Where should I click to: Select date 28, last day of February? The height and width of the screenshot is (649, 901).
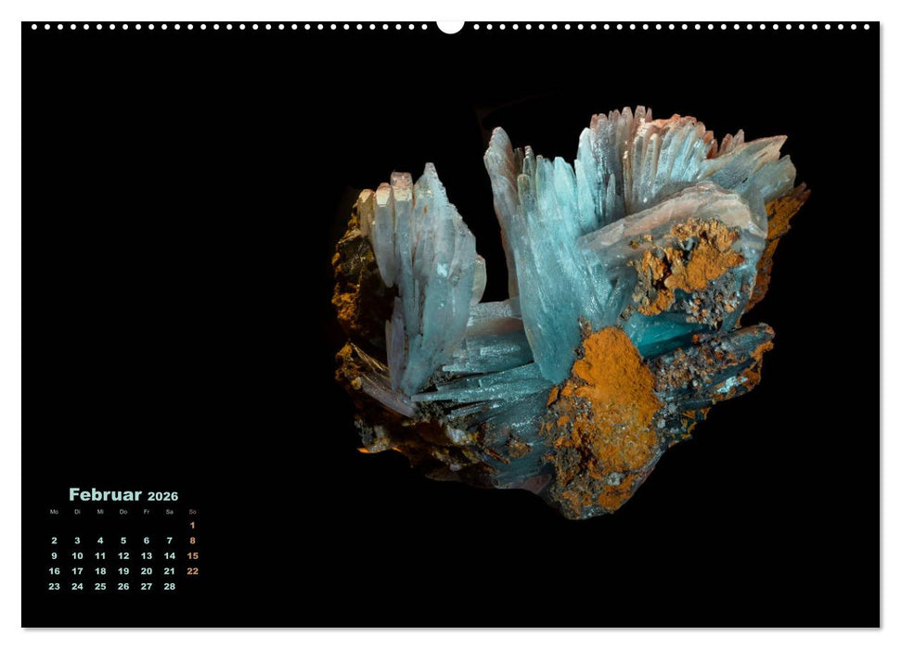click(169, 586)
